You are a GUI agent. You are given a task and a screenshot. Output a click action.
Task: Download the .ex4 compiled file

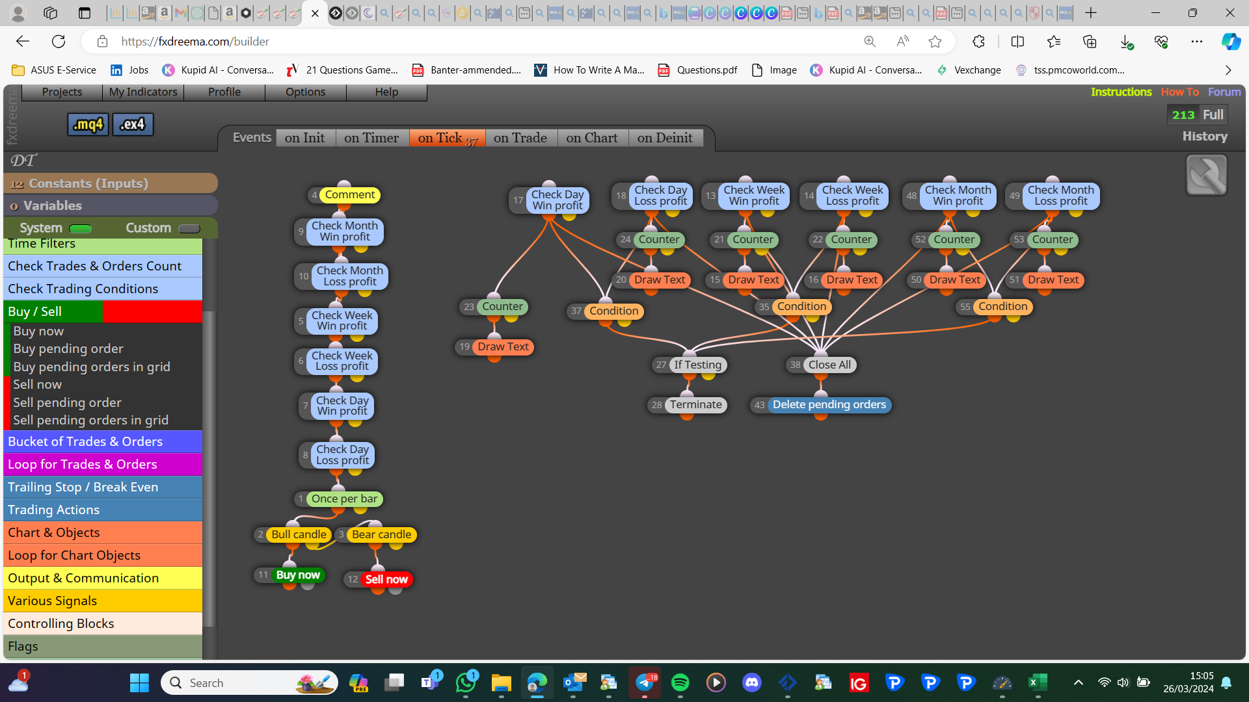tap(133, 124)
